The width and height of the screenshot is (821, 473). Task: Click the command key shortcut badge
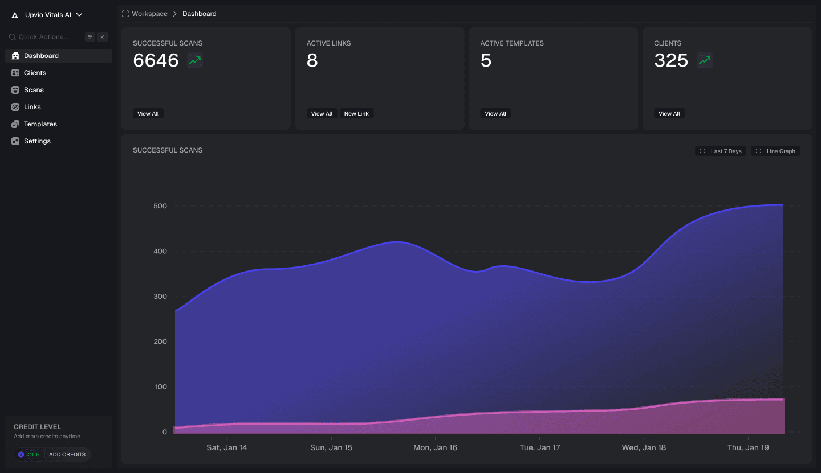[x=90, y=37]
